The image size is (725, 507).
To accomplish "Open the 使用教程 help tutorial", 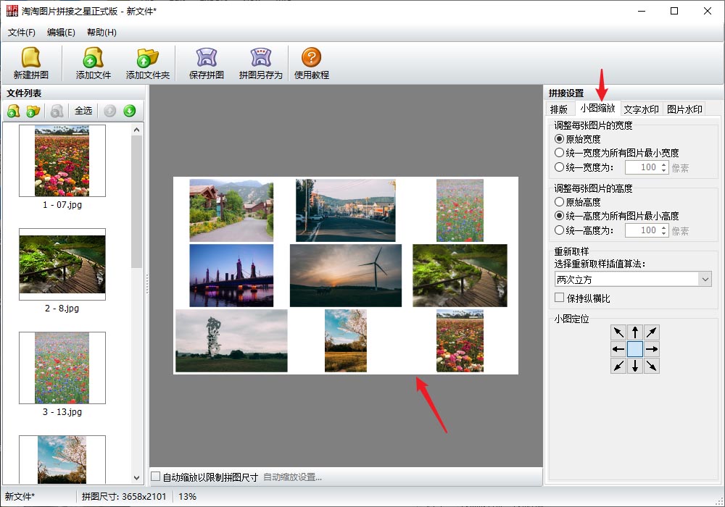I will coord(312,63).
